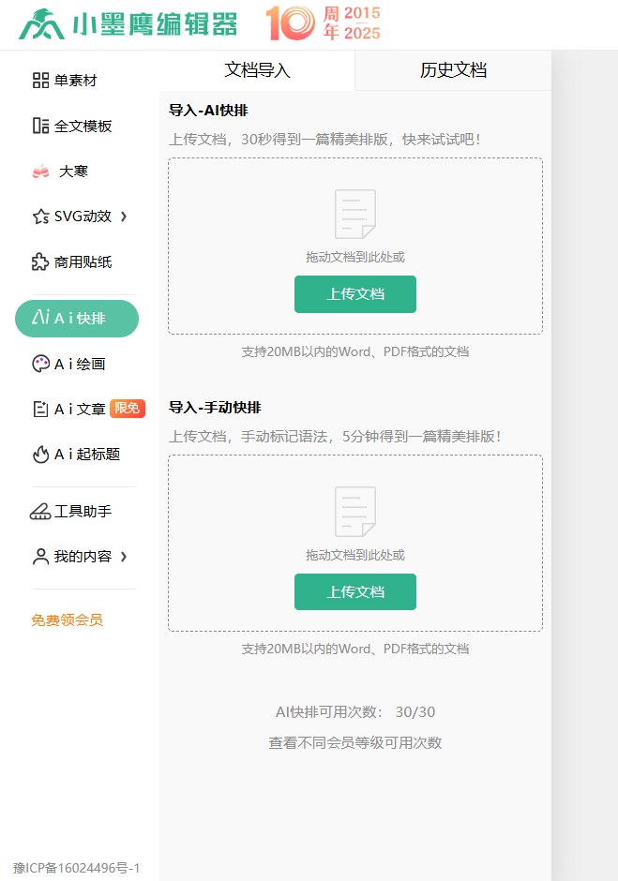This screenshot has height=881, width=618.
Task: Click the Ai起标题 flame icon
Action: [40, 454]
